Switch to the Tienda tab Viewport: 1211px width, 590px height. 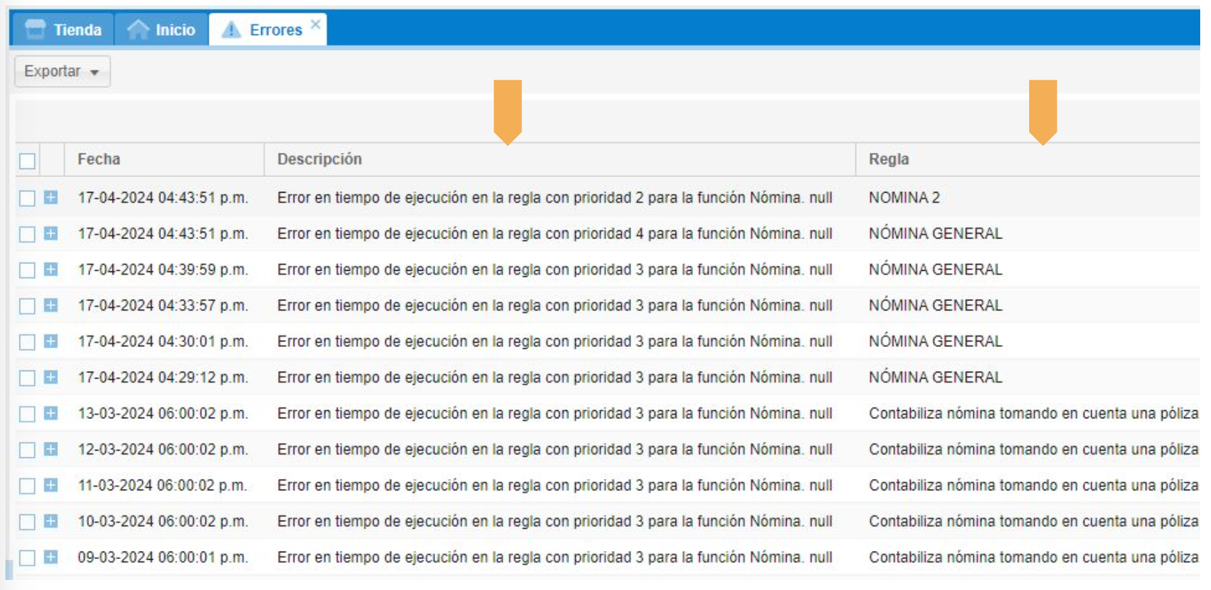click(77, 30)
